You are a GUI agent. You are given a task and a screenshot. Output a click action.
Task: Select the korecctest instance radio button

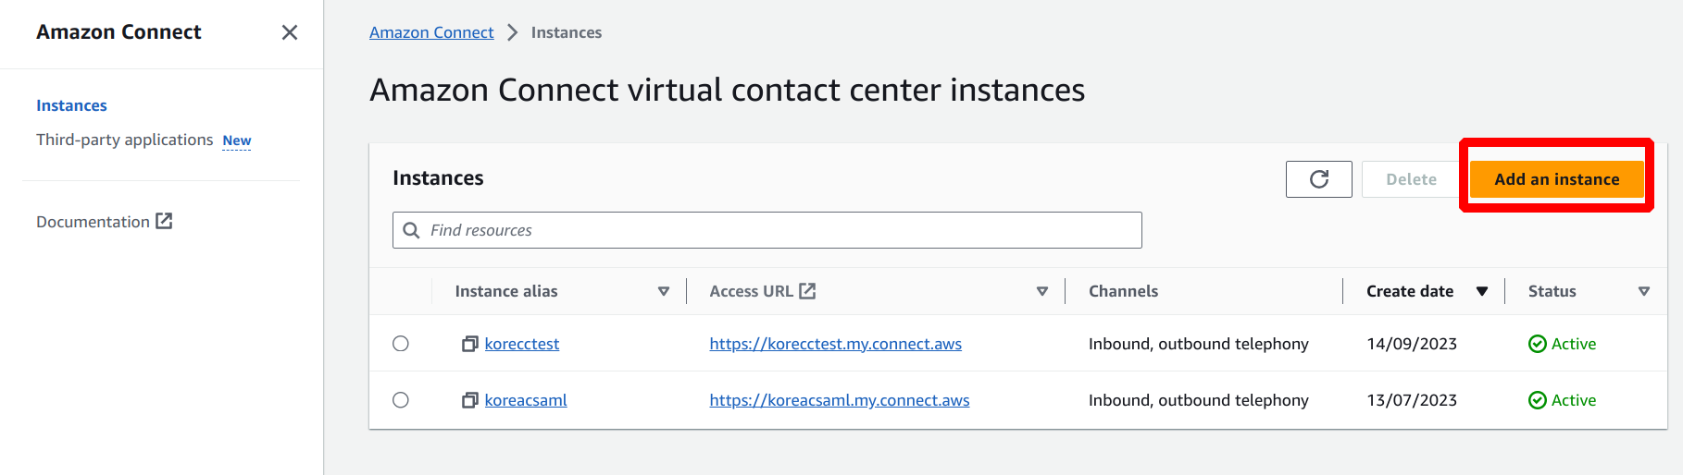401,344
